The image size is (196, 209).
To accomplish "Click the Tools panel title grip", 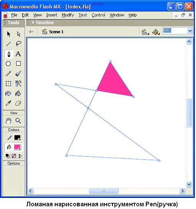I will (x=5, y=23).
